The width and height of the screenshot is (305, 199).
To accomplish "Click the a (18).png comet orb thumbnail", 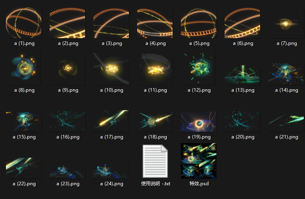I will 155,122.
